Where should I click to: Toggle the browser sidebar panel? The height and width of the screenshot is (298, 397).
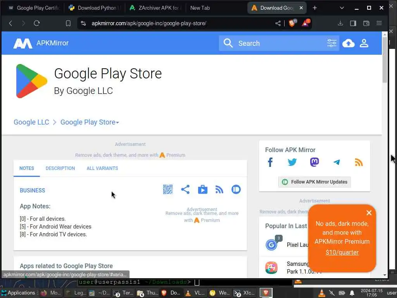coord(353,23)
